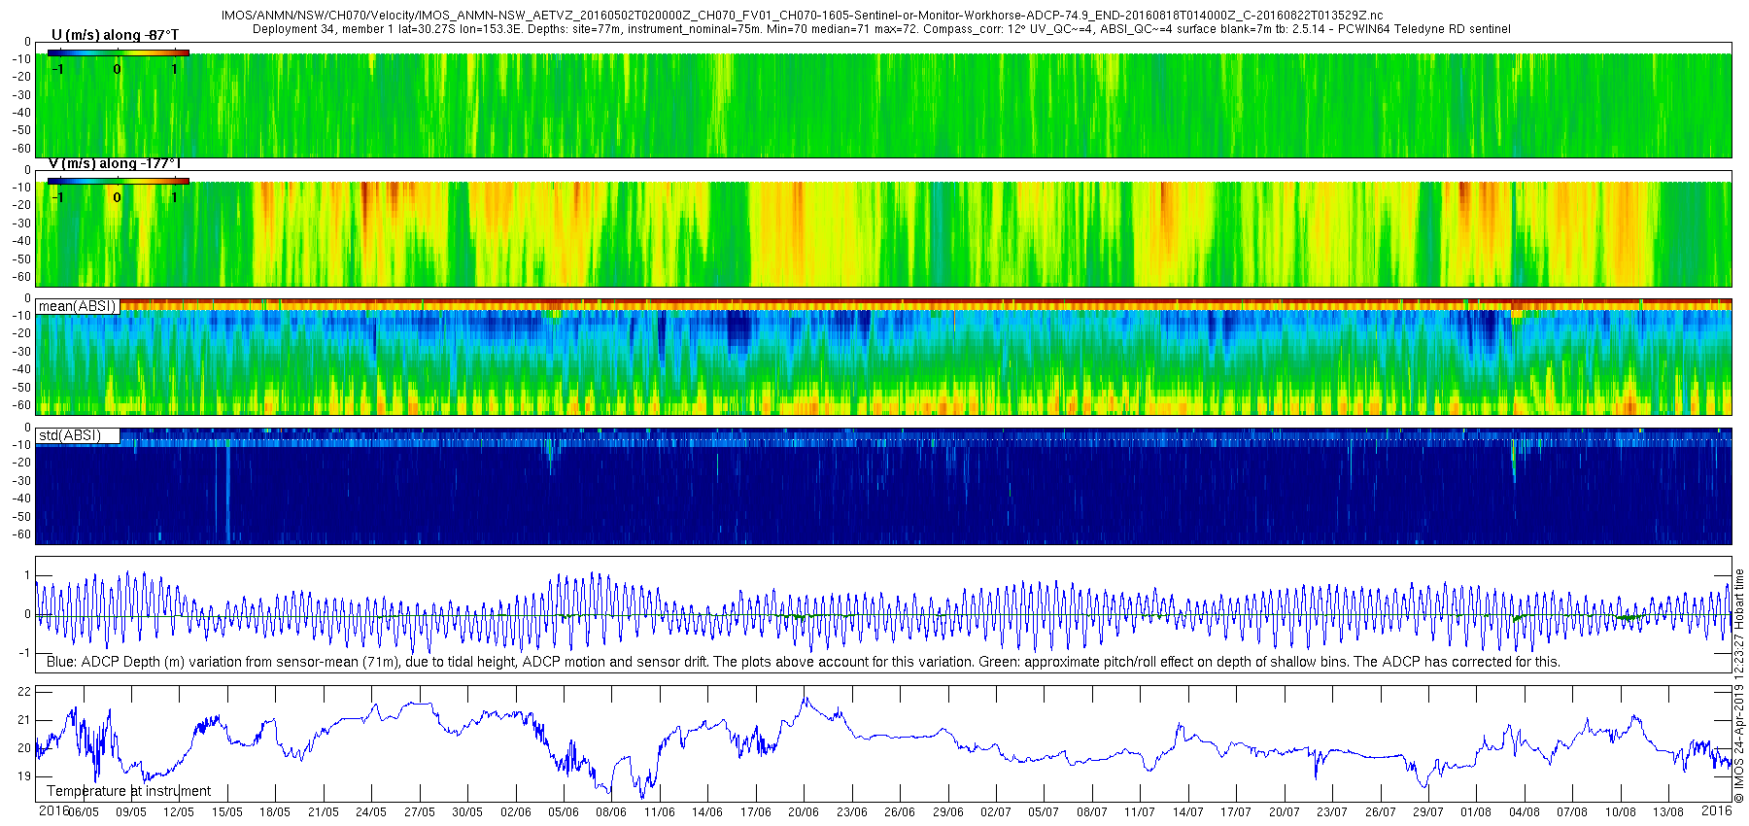The width and height of the screenshot is (1749, 826).
Task: Click the '08/07' date tick label
Action: [1092, 812]
